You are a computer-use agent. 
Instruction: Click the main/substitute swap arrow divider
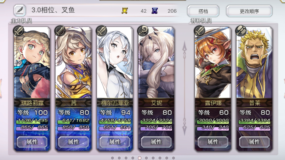pyautogui.click(x=184, y=89)
